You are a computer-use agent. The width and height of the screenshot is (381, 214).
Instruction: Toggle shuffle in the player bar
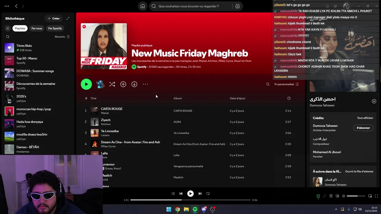[173, 193]
